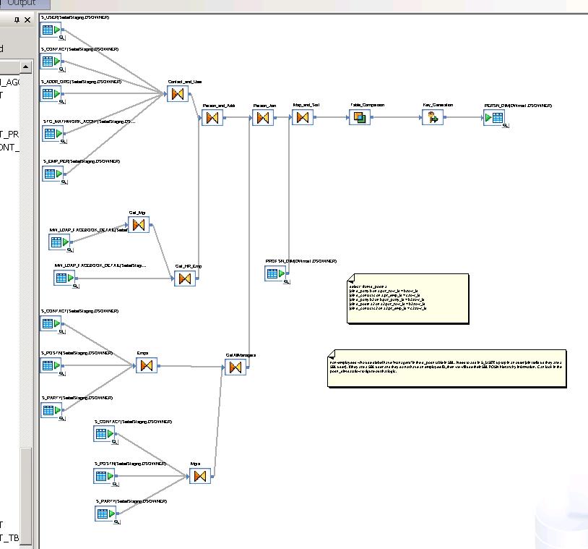The height and width of the screenshot is (549, 588).
Task: Select the Person_Join component
Action: 264,118
